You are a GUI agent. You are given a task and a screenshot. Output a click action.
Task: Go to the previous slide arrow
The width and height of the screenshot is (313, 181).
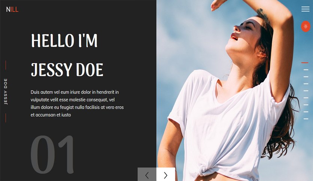point(147,175)
